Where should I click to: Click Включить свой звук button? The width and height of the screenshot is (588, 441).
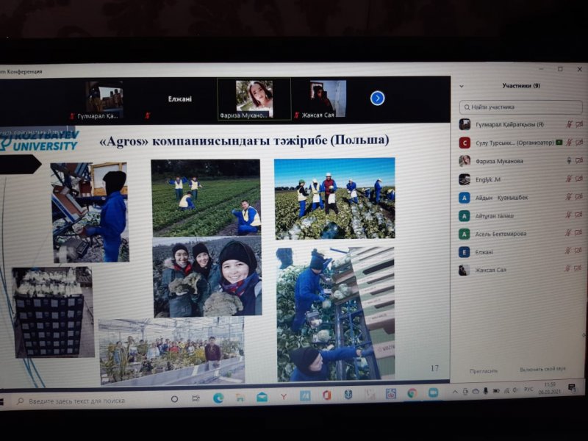[x=542, y=369]
